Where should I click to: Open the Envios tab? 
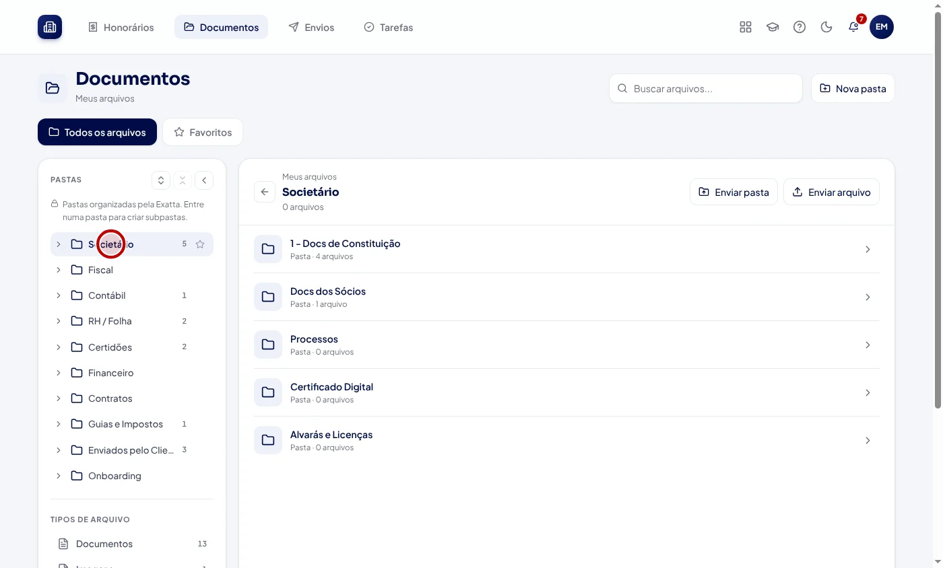[x=311, y=27]
